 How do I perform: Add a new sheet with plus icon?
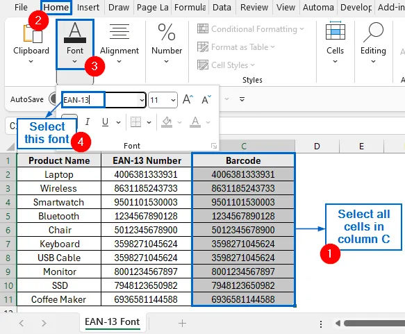click(x=182, y=323)
